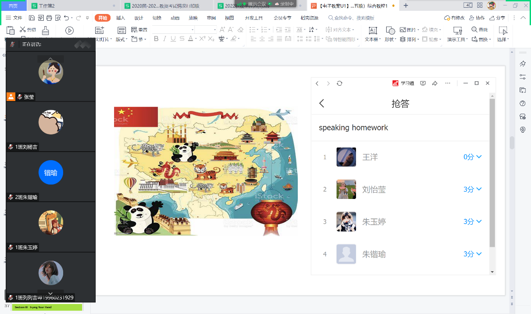
Task: Toggle underline text formatting
Action: click(173, 39)
